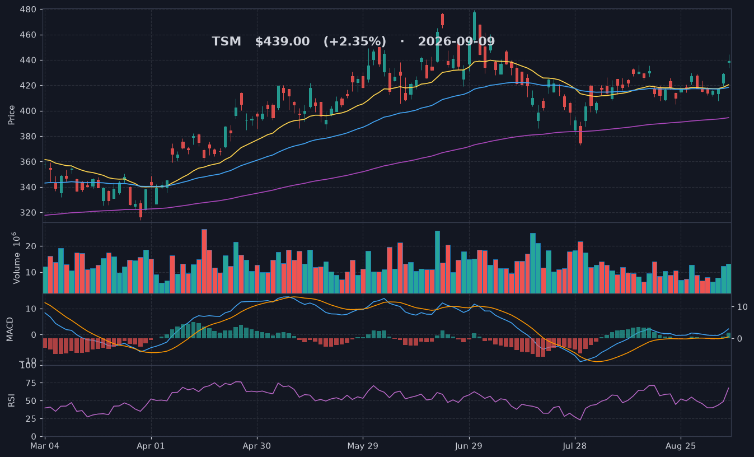Click the Volume axis label
The width and height of the screenshot is (754, 457).
click(16, 258)
